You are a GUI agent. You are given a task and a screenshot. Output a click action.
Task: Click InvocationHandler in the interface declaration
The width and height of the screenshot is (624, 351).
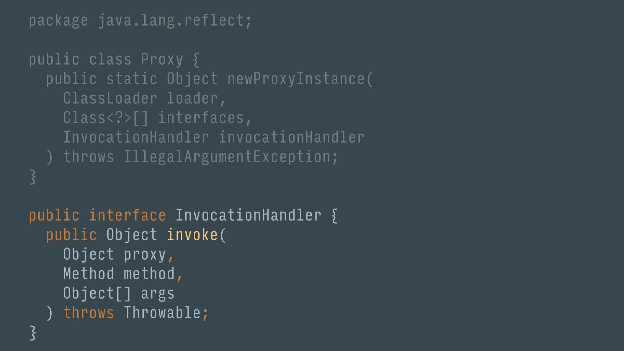(249, 215)
